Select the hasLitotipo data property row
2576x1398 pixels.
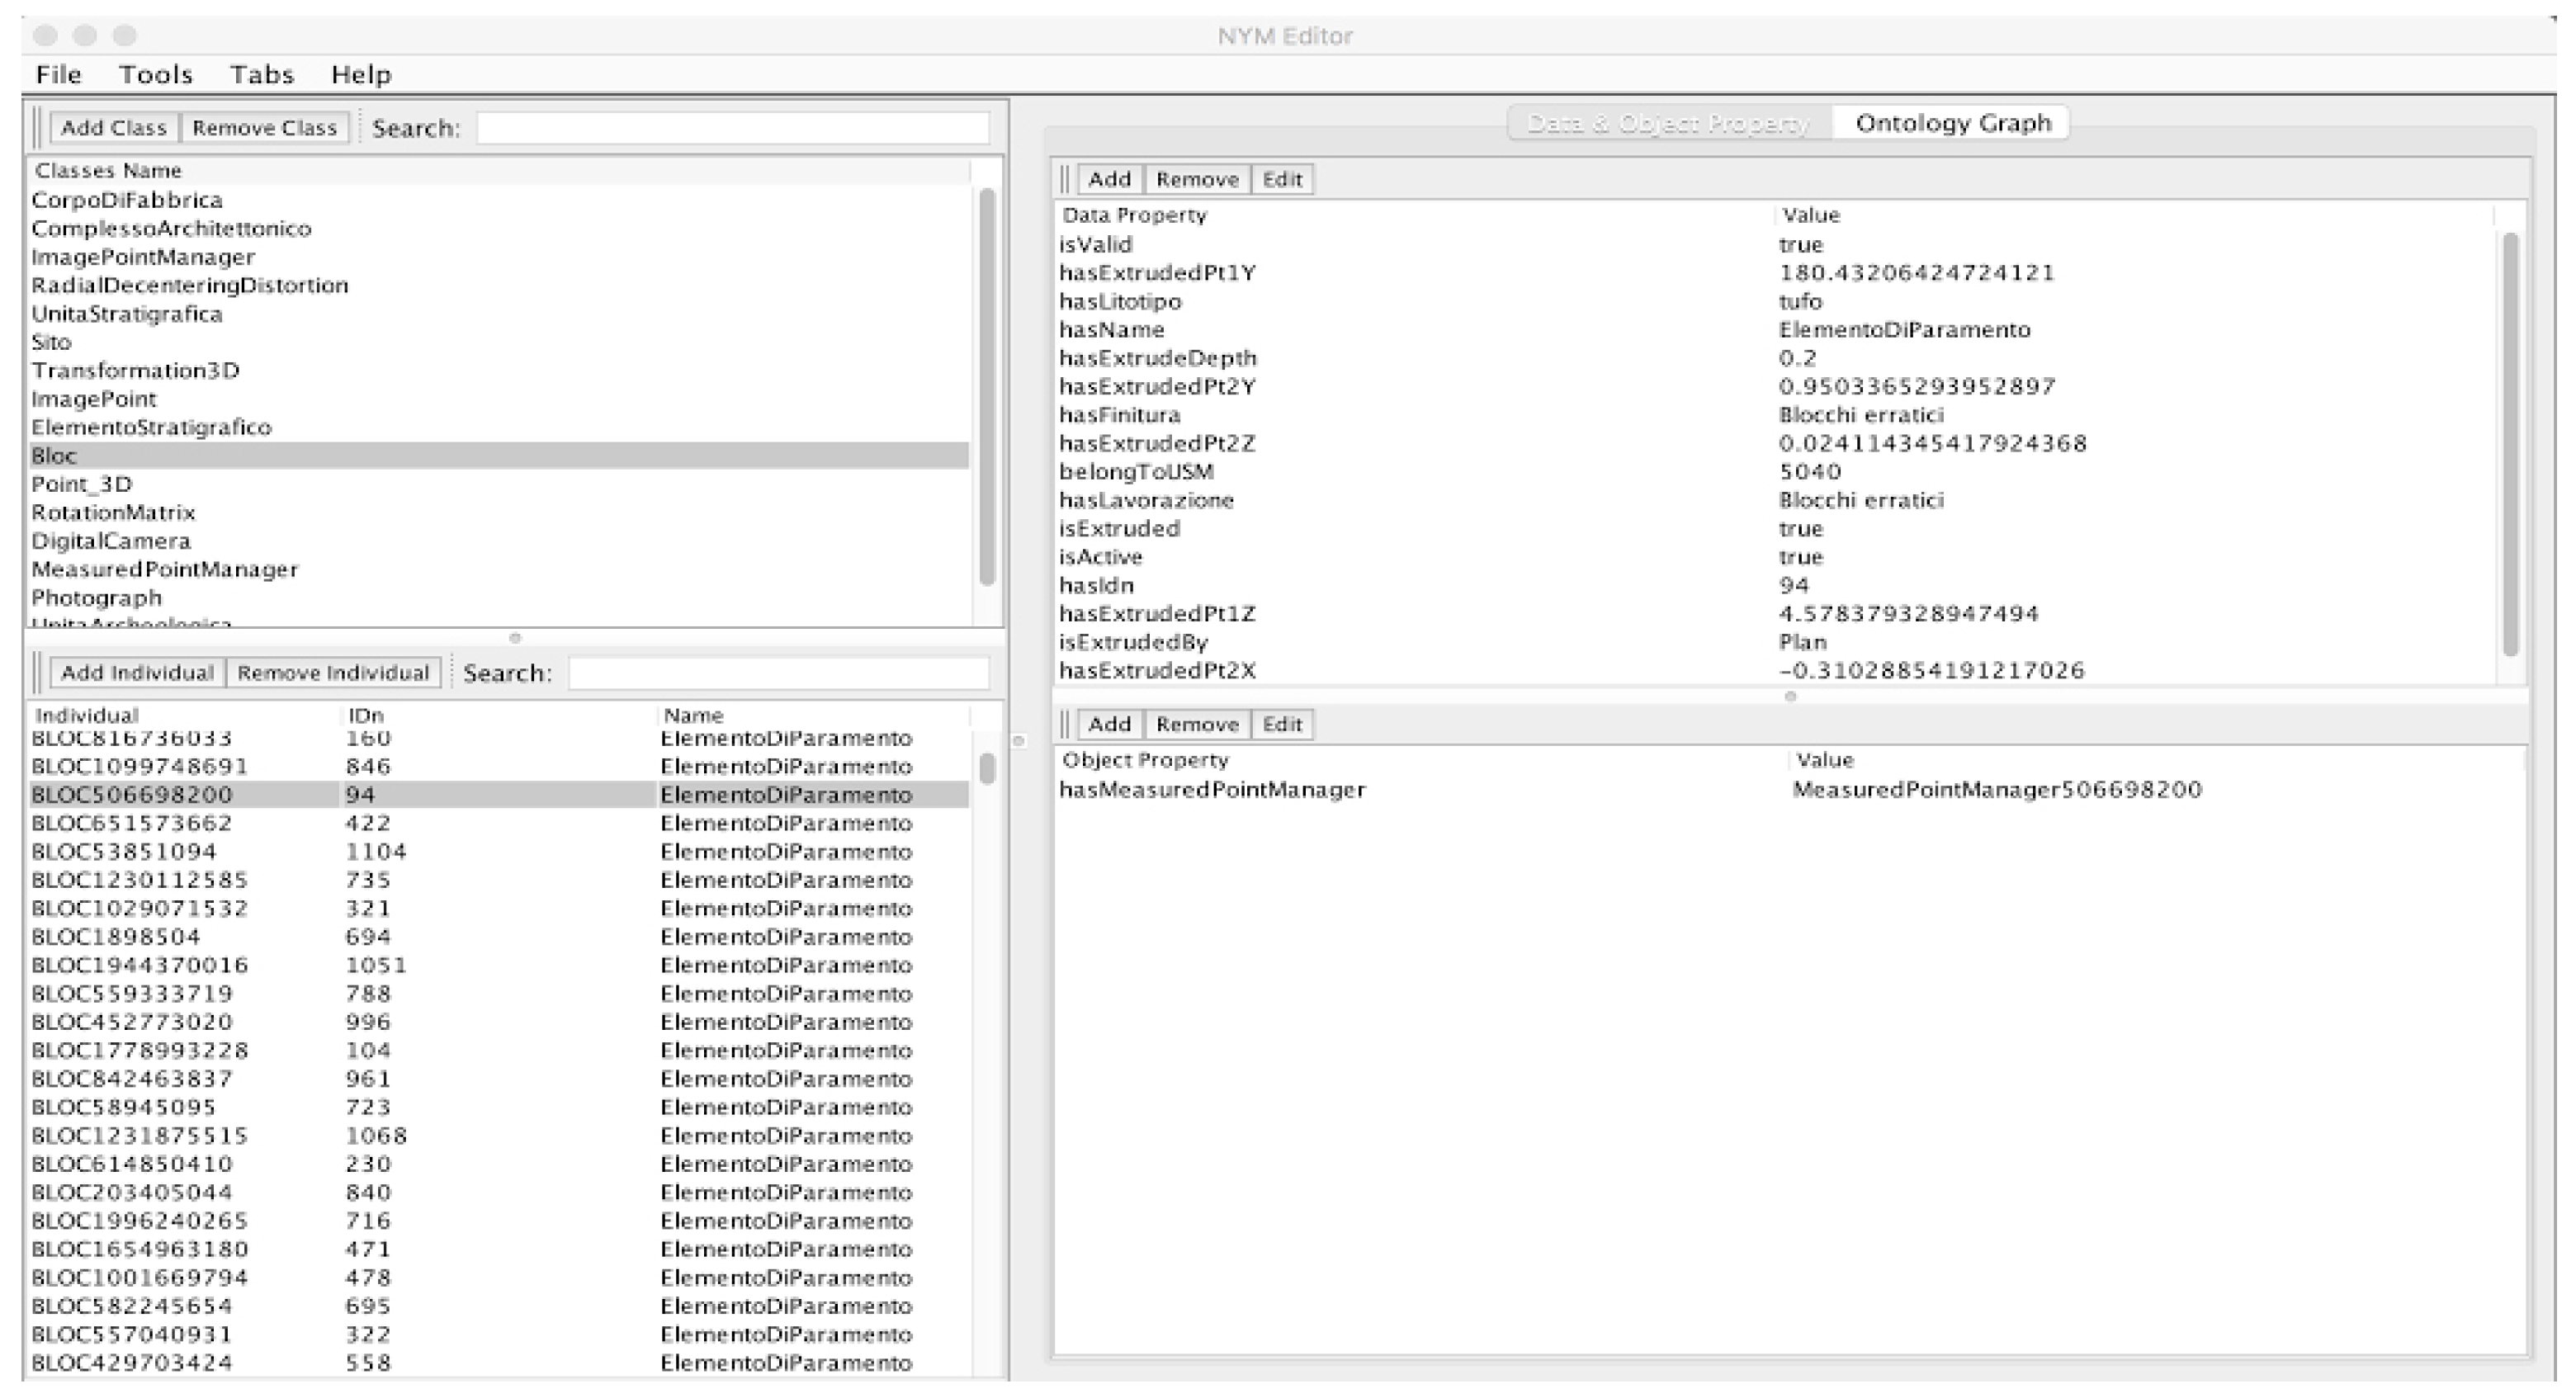click(x=1120, y=302)
